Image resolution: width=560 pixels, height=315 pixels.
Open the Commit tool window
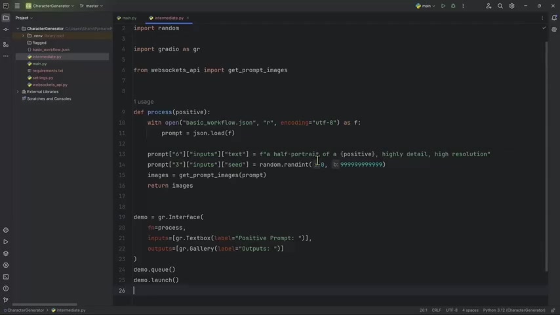click(x=6, y=30)
